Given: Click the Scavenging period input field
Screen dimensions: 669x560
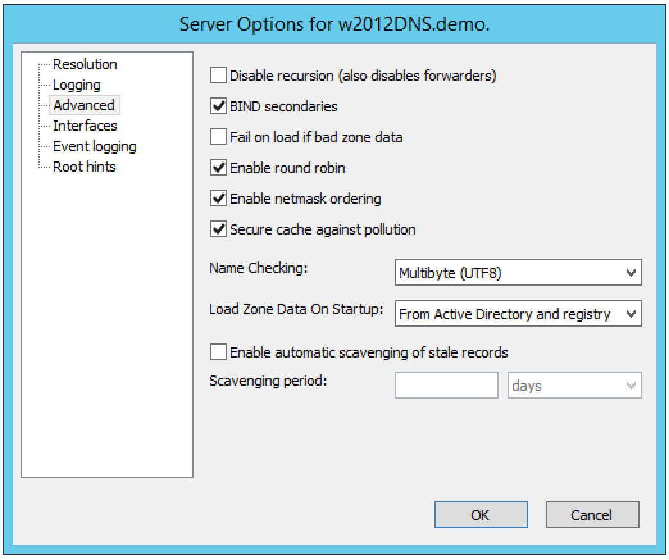Looking at the screenshot, I should click(x=447, y=386).
